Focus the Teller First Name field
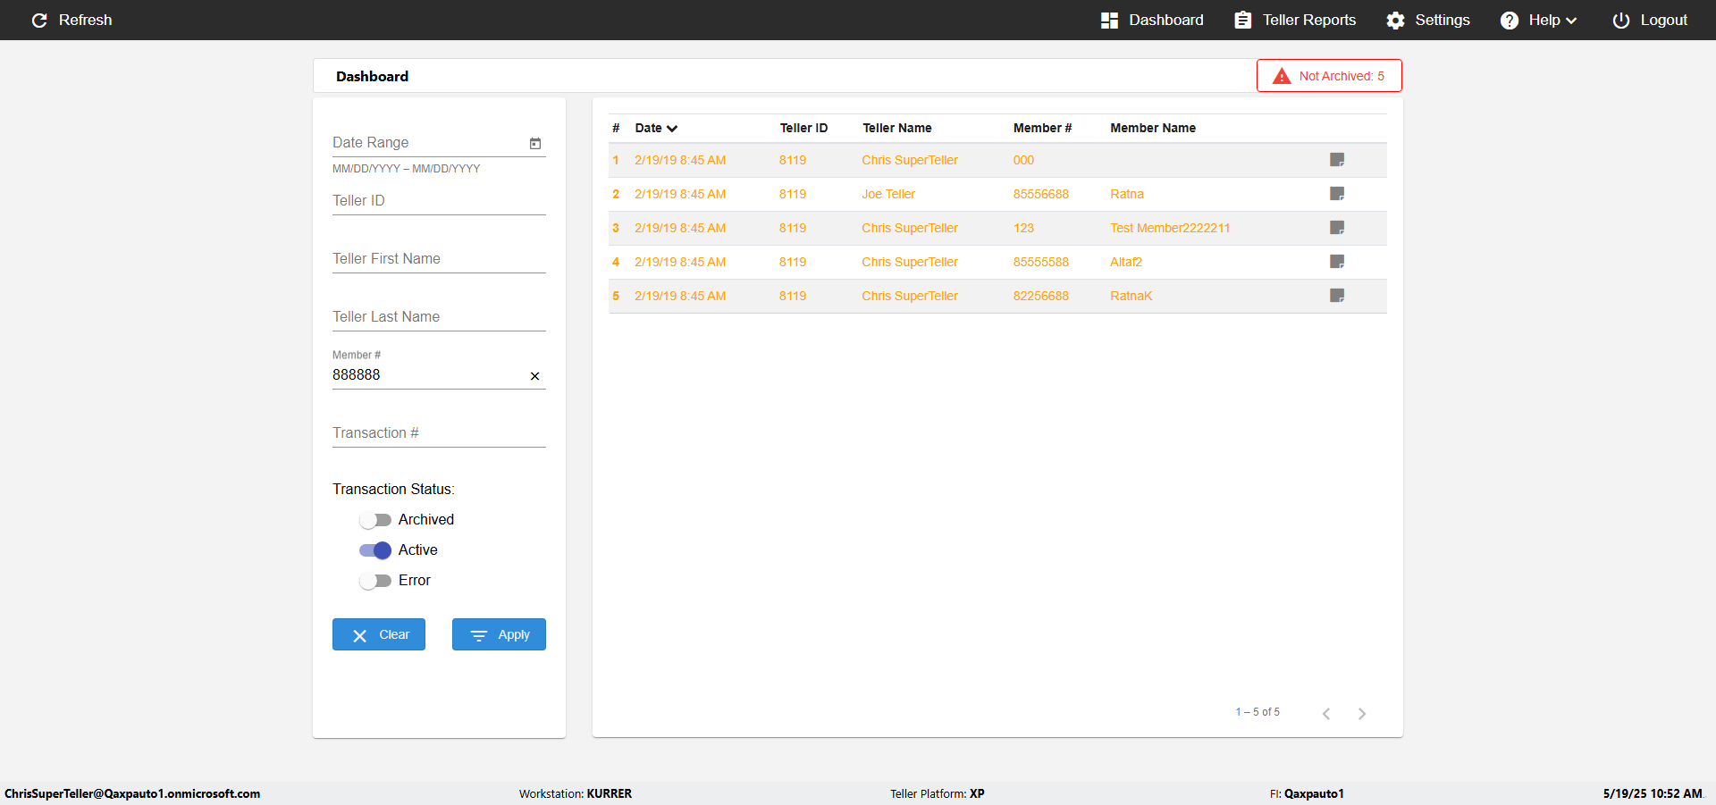The width and height of the screenshot is (1716, 805). (439, 259)
